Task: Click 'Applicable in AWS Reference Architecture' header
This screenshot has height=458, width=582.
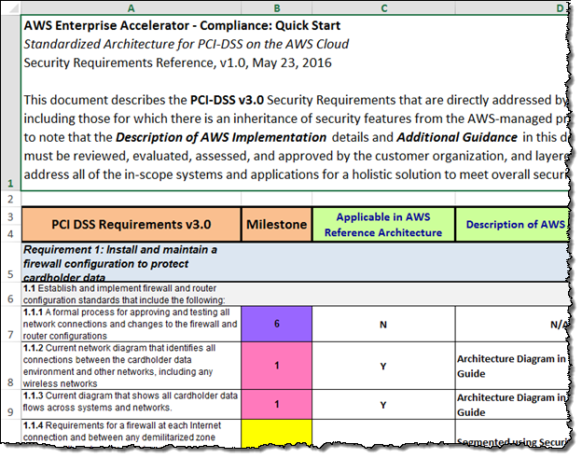Action: pyautogui.click(x=383, y=225)
